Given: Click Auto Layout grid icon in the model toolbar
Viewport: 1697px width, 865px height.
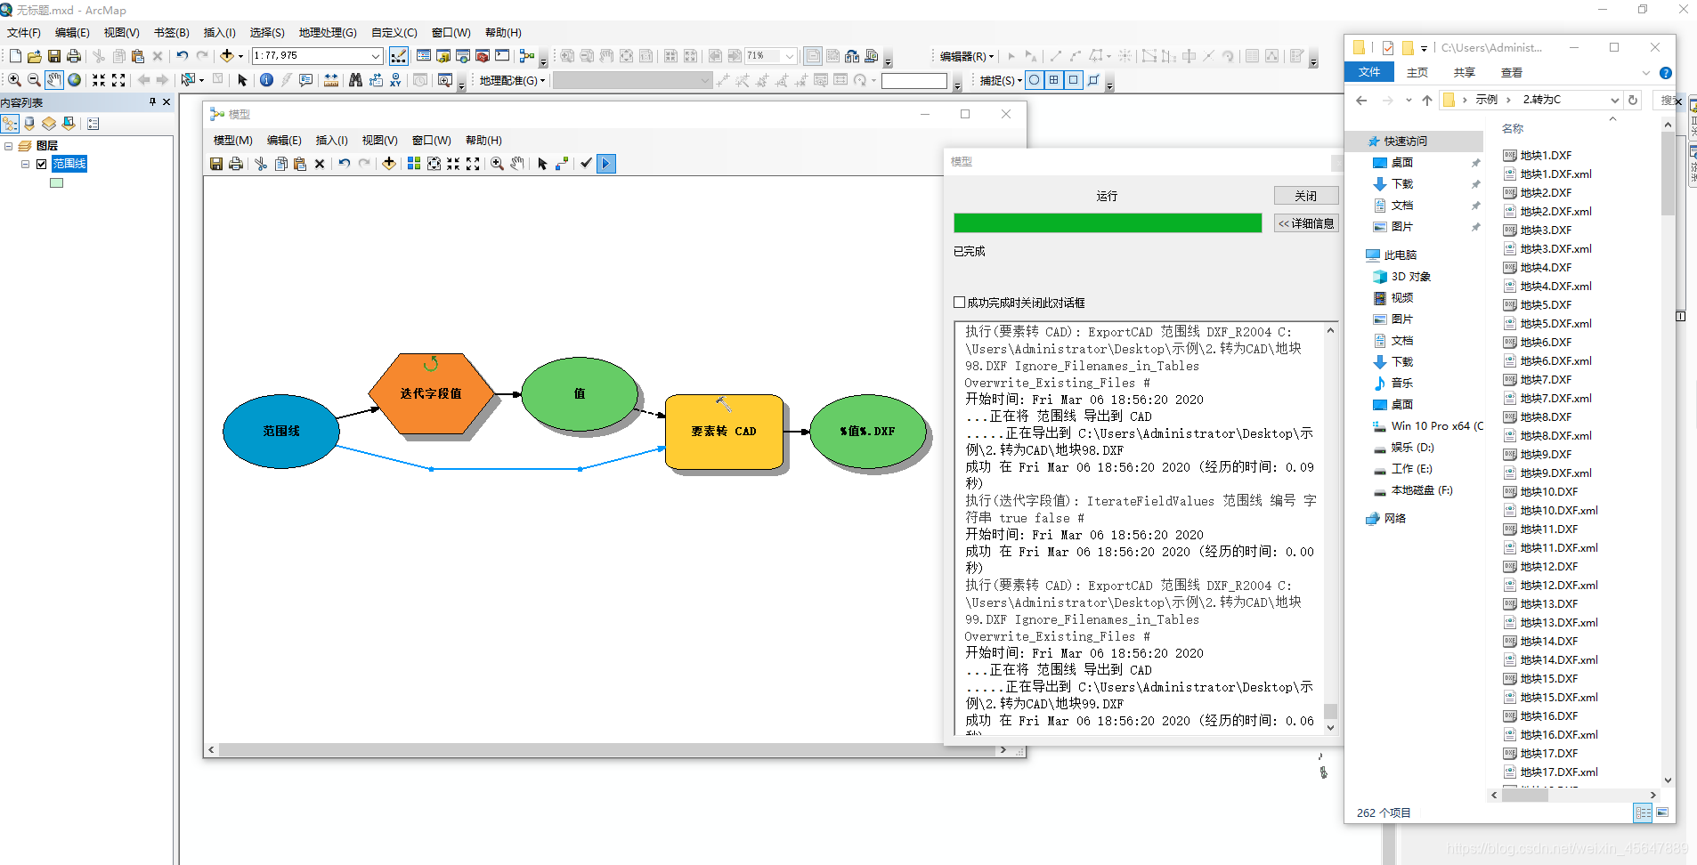Looking at the screenshot, I should 414,164.
